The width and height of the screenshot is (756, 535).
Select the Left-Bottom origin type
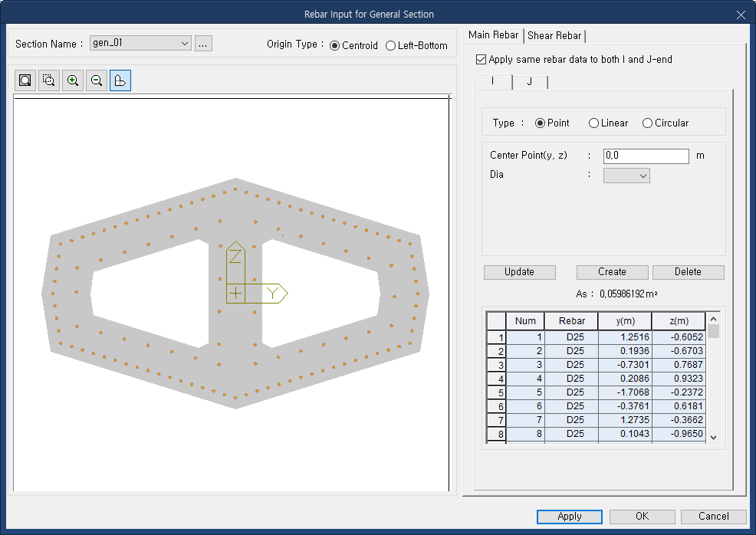point(393,44)
